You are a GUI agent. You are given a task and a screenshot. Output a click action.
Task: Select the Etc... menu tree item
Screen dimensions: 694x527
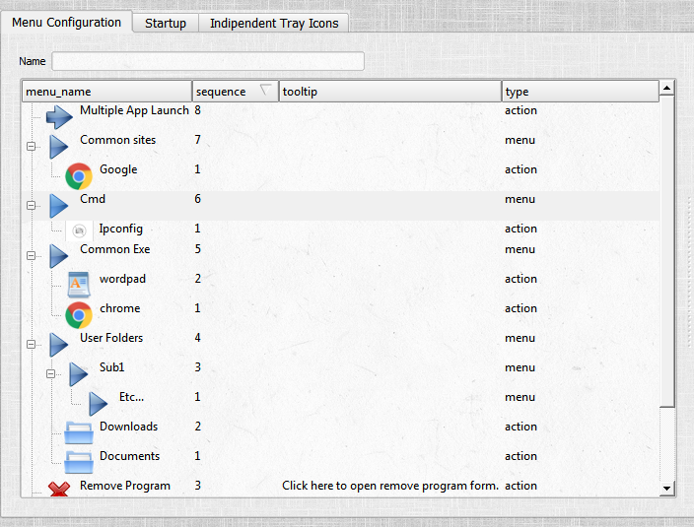tap(131, 397)
